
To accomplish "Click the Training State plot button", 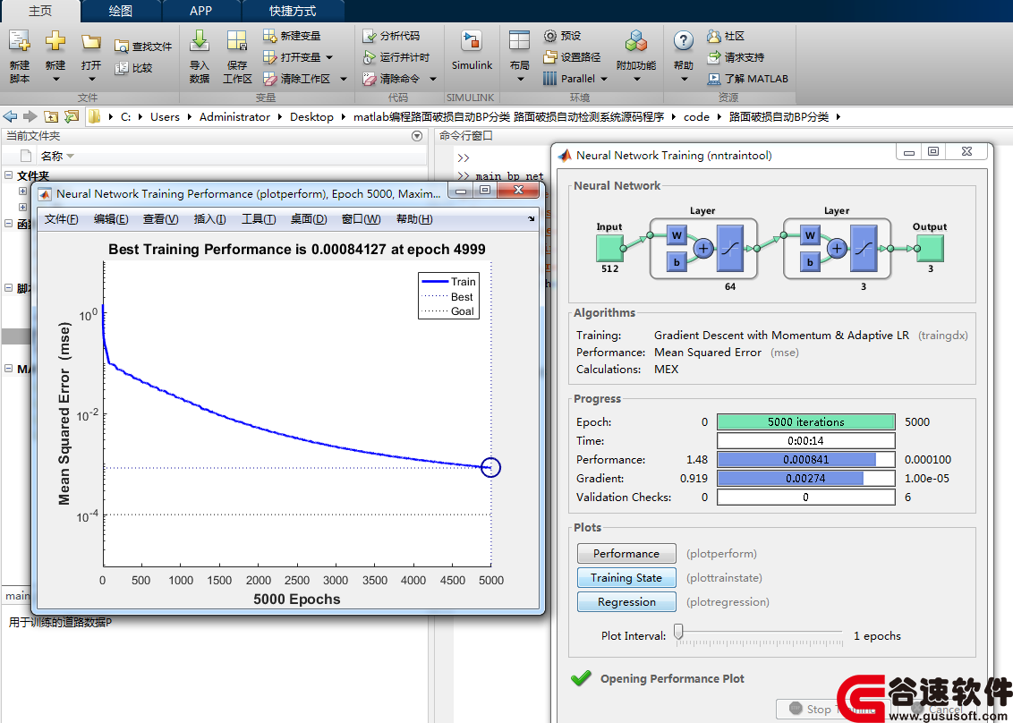I will click(626, 578).
